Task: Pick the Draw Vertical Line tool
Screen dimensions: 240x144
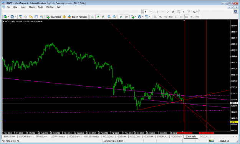Action: (x=157, y=12)
